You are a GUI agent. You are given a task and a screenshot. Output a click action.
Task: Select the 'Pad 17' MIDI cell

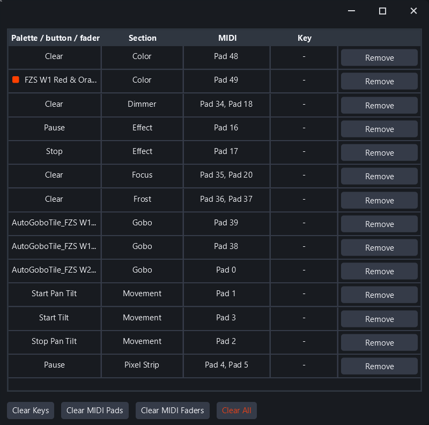pos(226,152)
